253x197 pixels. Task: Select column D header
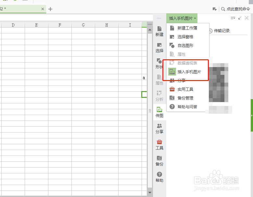[13, 25]
